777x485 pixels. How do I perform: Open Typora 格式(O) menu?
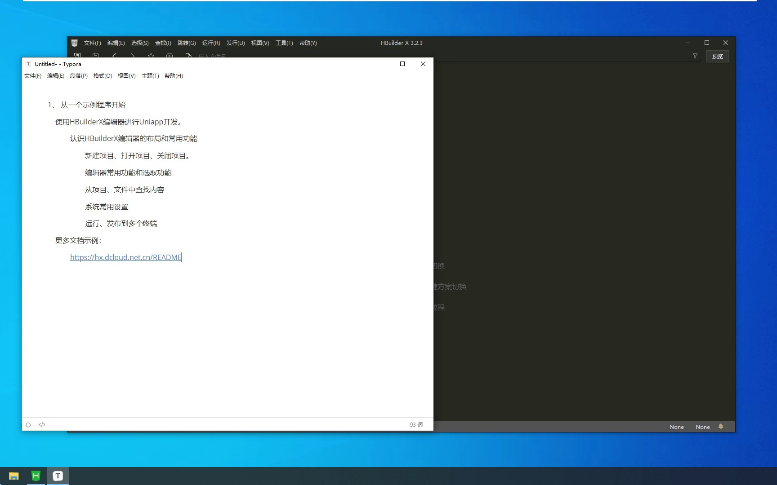(x=103, y=76)
